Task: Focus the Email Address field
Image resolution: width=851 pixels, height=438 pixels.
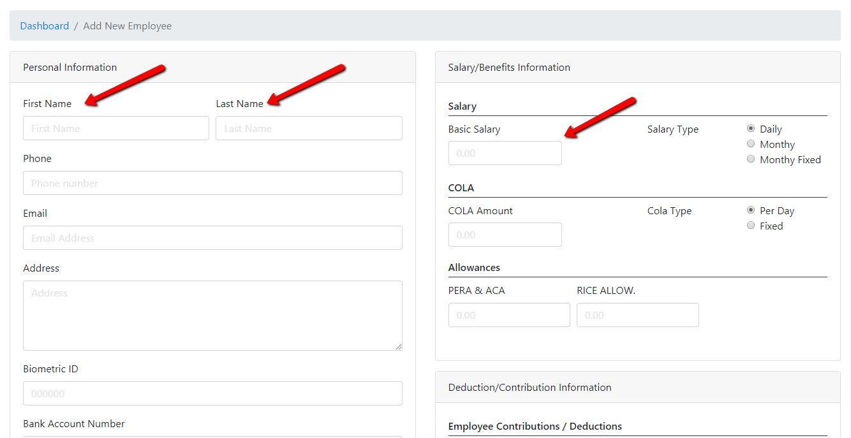Action: tap(212, 238)
